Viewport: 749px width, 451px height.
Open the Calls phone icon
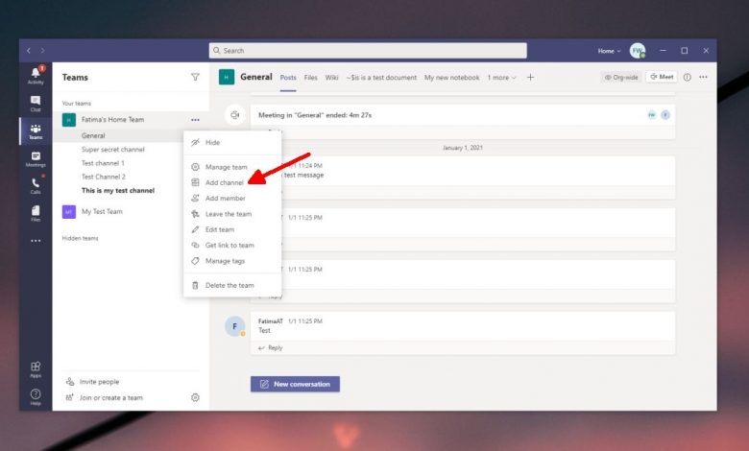pyautogui.click(x=36, y=183)
